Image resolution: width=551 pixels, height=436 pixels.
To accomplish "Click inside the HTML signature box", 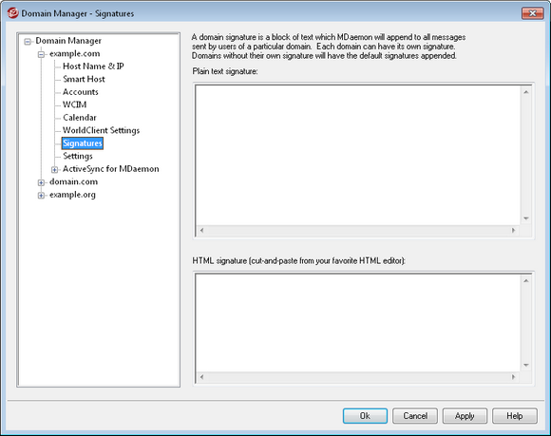I will pos(358,323).
